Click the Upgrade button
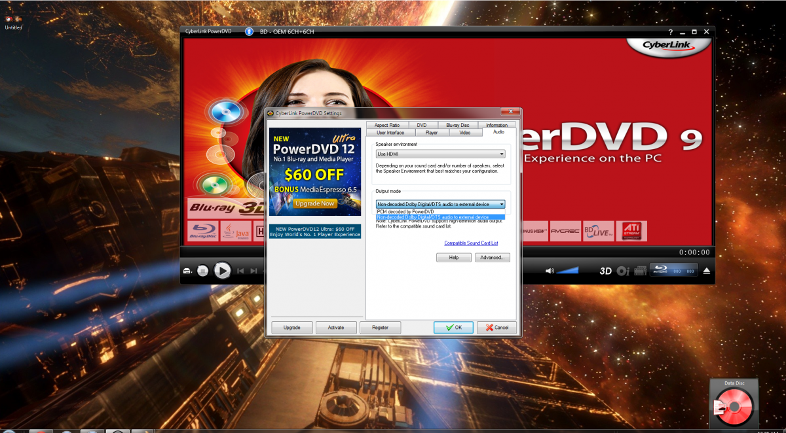Screen dimensions: 786x433 (x=291, y=327)
